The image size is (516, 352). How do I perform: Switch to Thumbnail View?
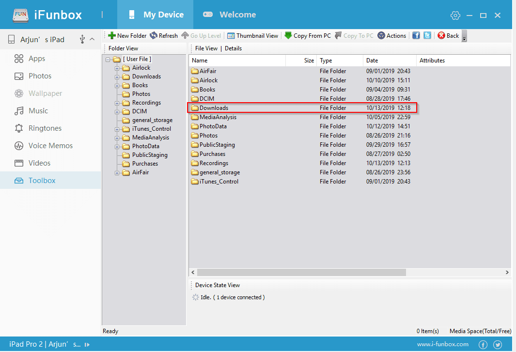pyautogui.click(x=253, y=35)
